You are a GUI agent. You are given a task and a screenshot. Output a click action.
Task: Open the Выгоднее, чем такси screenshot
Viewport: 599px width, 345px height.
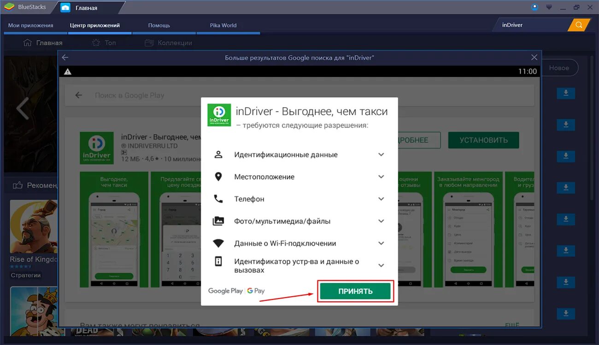[x=114, y=230]
